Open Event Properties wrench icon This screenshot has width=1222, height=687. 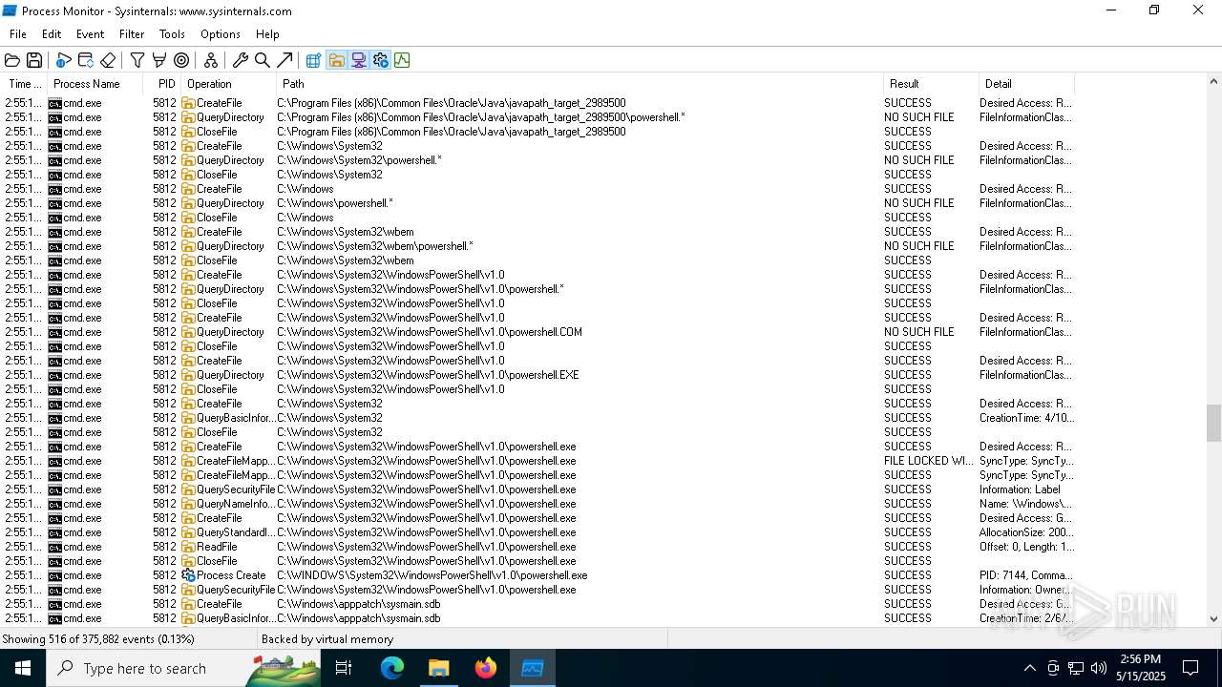241,60
